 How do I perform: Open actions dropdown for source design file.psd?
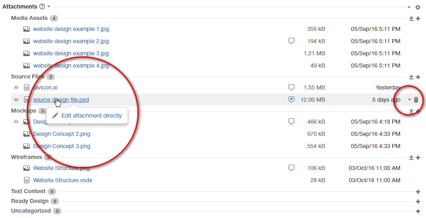click(x=409, y=100)
